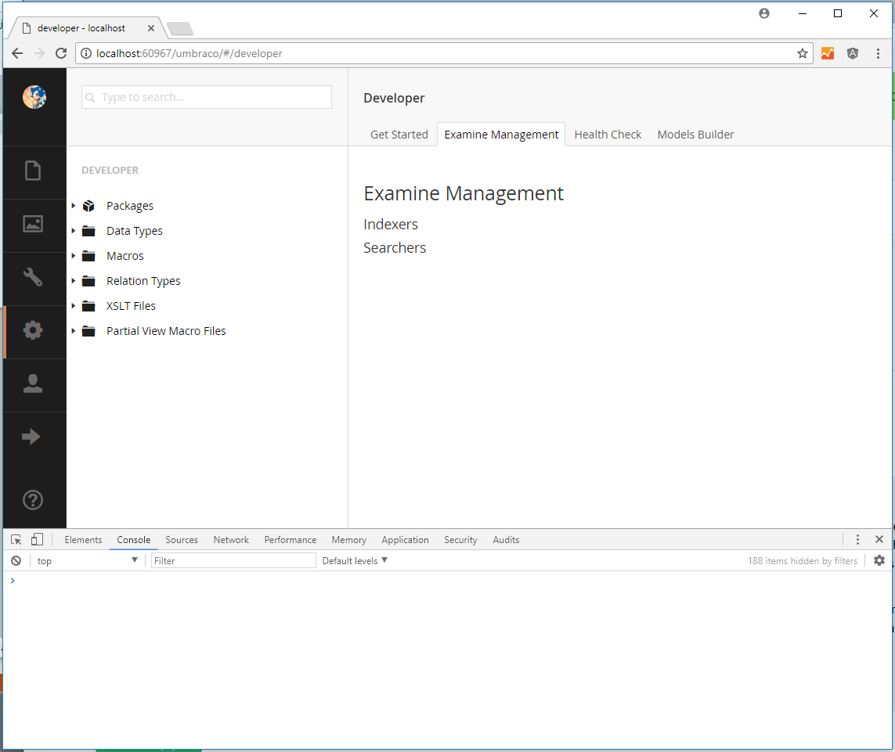Close the developer - localhost browser tab
This screenshot has height=752, width=895.
[150, 28]
